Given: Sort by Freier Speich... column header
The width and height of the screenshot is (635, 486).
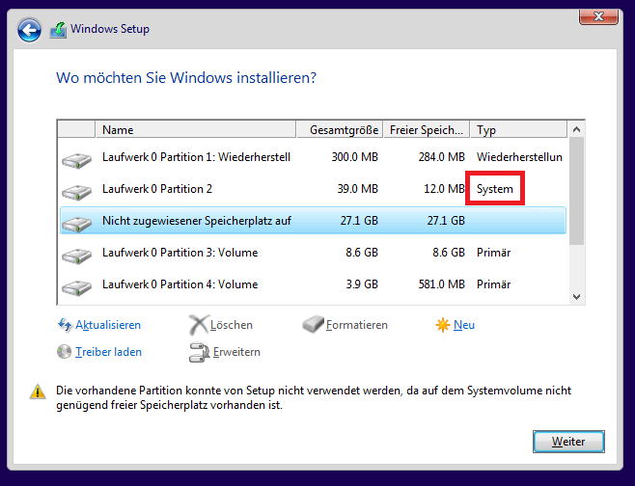Looking at the screenshot, I should (x=427, y=130).
